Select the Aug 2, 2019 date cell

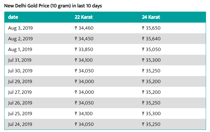pos(20,39)
